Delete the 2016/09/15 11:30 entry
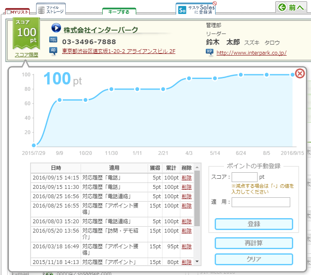The width and height of the screenshot is (311, 275). click(x=187, y=187)
